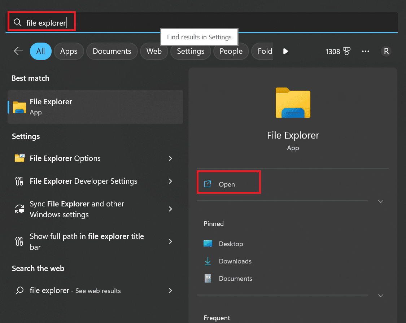The image size is (406, 323).
Task: Click the large File Explorer folder icon
Action: (293, 103)
